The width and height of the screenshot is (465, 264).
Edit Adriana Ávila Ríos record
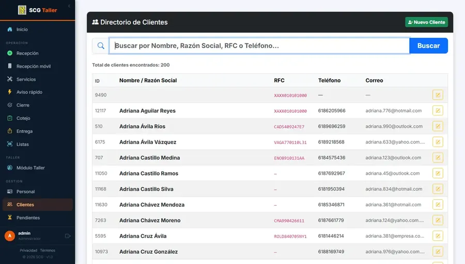tap(438, 126)
